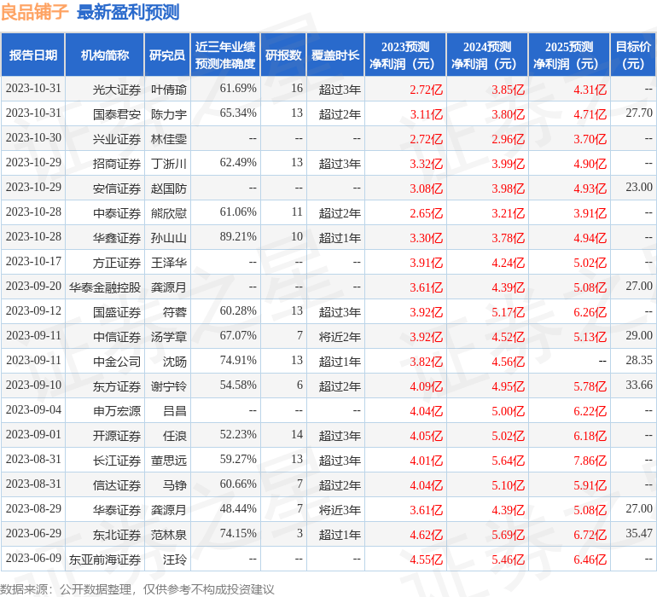Click date cell 2023-10-17
The width and height of the screenshot is (657, 597).
click(33, 262)
